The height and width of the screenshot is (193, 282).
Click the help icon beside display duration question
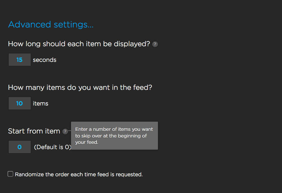coord(155,44)
